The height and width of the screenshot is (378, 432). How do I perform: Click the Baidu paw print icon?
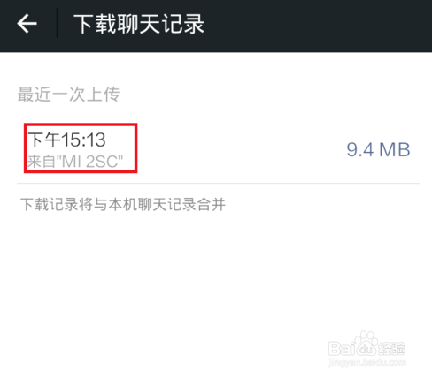pos(366,343)
